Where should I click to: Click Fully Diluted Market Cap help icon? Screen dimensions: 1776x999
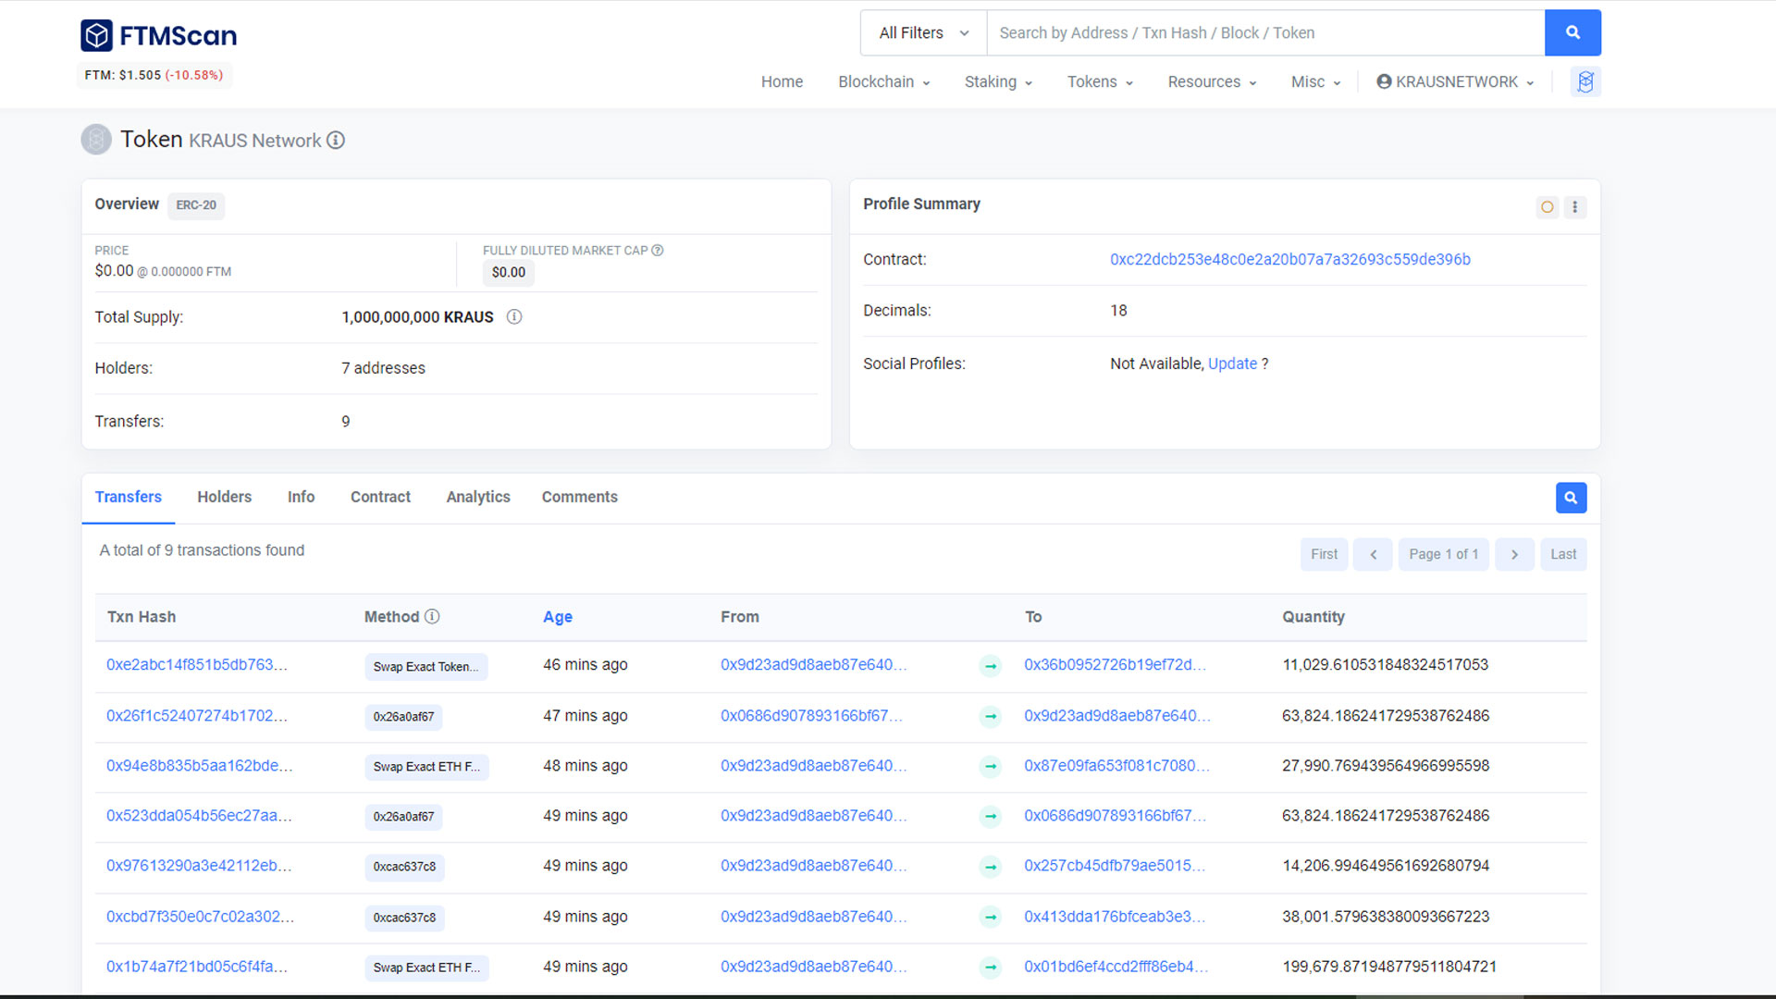658,250
